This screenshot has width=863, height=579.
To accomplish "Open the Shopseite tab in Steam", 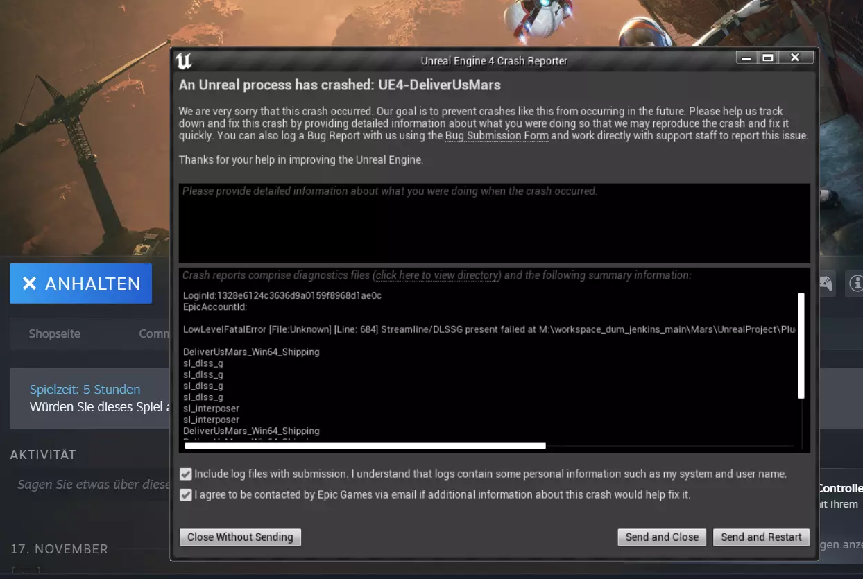I will [55, 334].
